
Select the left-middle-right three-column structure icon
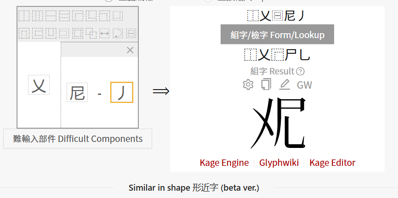coord(38,16)
